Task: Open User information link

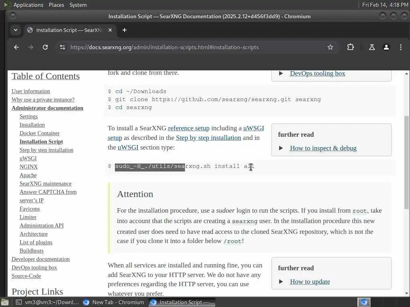Action: click(30, 91)
